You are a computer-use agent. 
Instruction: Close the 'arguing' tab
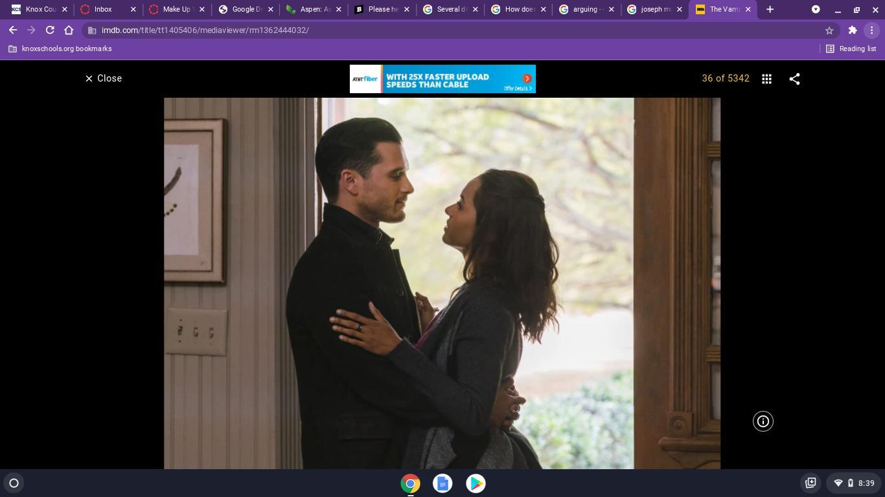click(611, 10)
